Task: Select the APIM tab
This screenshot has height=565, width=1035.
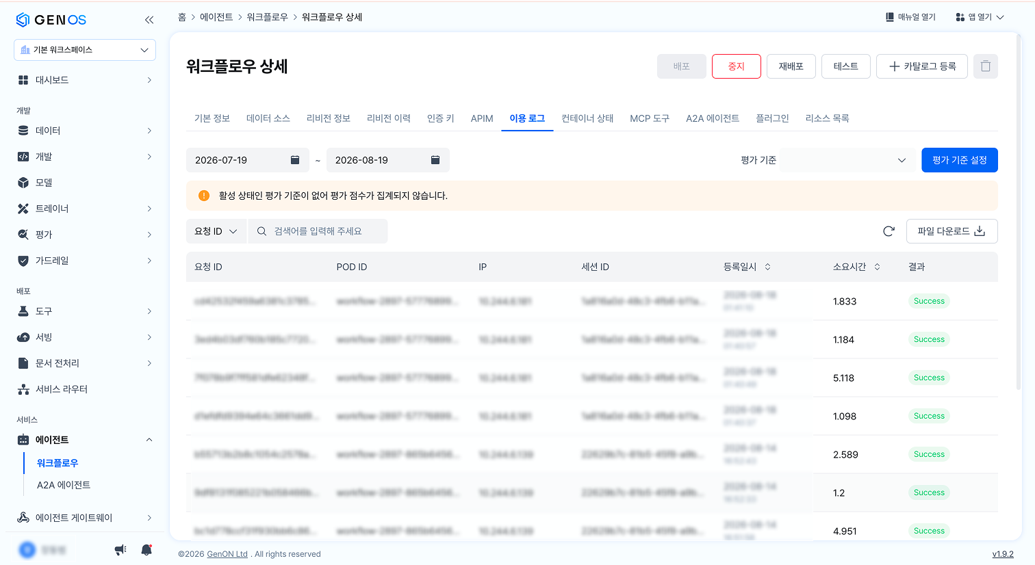Action: pyautogui.click(x=482, y=118)
